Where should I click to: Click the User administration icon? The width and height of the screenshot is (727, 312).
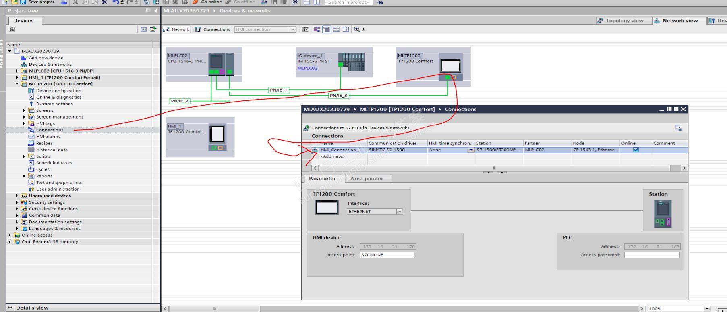click(31, 189)
